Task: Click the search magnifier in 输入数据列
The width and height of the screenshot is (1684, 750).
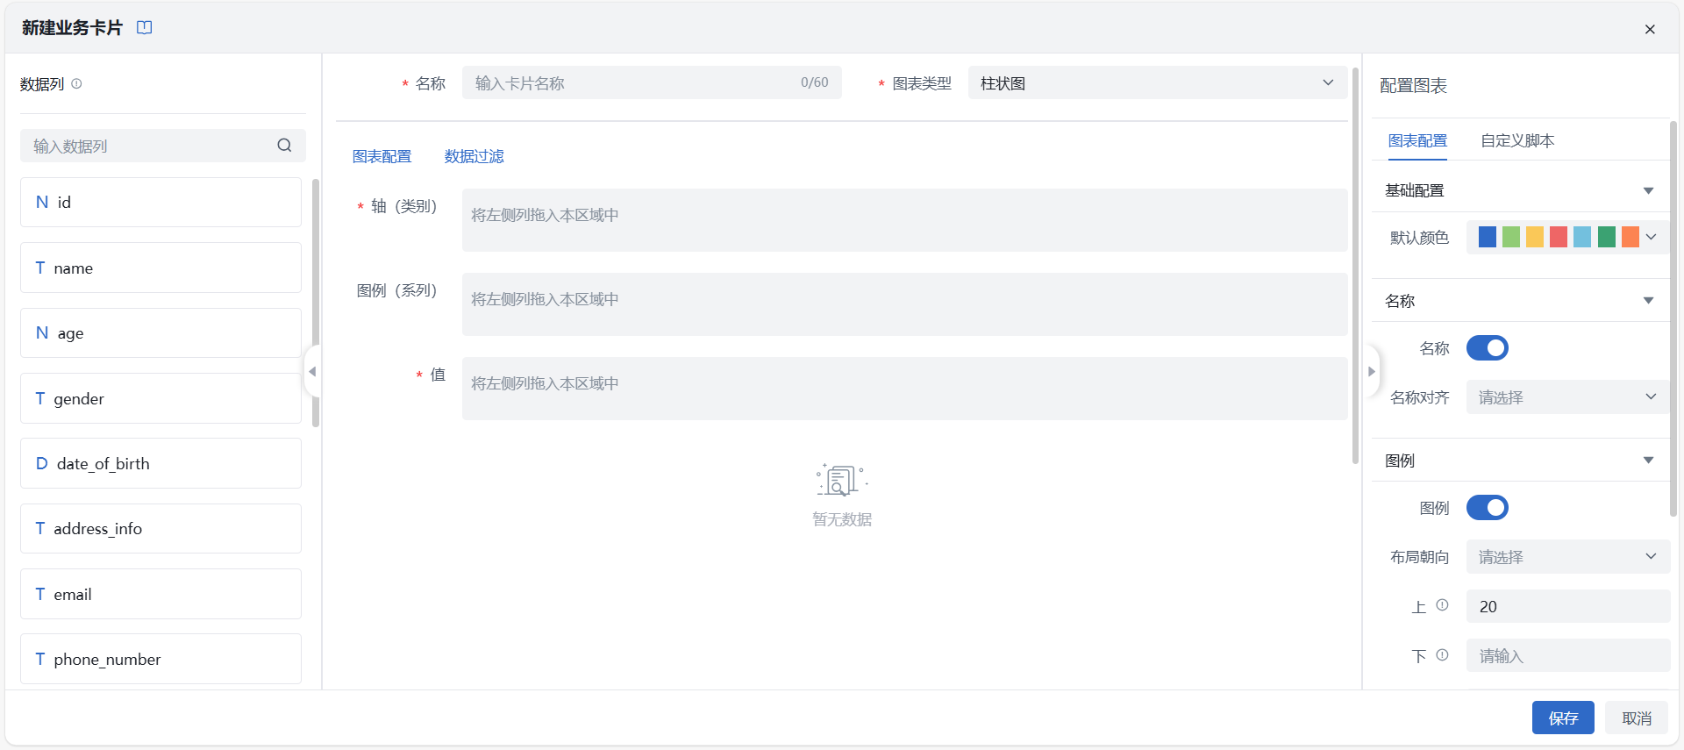Action: point(284,146)
